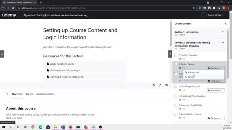Open the Windows Start menu
The image size is (232, 130).
[x=4, y=127]
